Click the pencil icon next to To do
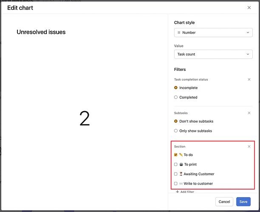 tap(181, 155)
